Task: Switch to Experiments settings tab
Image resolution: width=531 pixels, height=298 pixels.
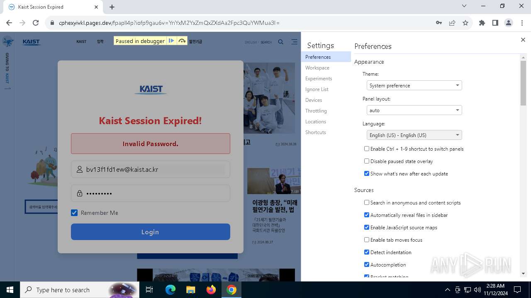Action: 326,78
